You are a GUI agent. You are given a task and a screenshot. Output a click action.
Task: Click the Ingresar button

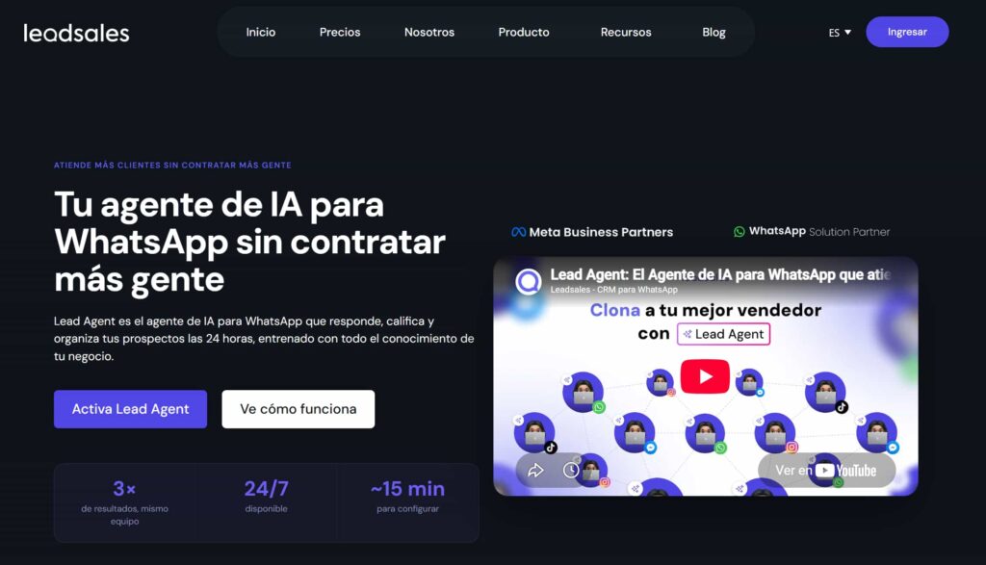point(907,32)
